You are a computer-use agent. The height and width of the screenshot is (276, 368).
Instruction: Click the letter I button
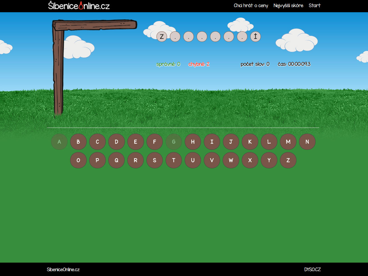(212, 142)
